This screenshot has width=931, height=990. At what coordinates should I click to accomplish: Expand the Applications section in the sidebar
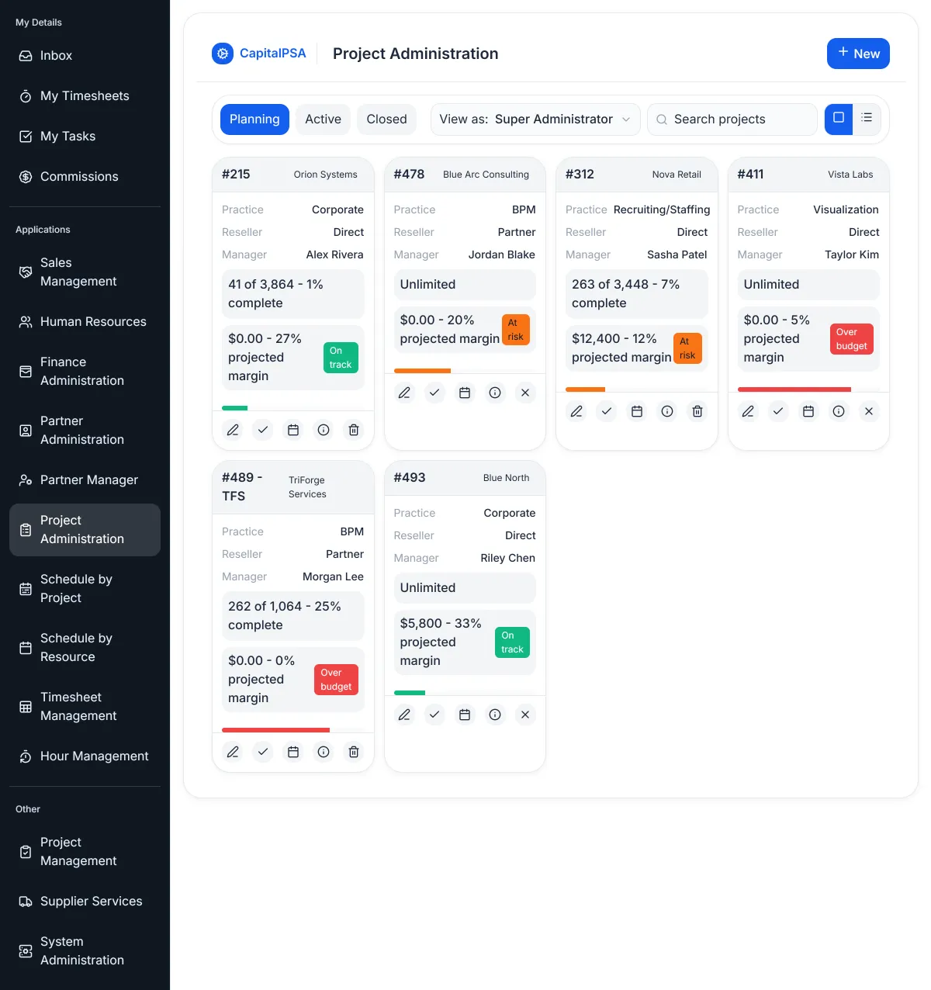[x=43, y=229]
